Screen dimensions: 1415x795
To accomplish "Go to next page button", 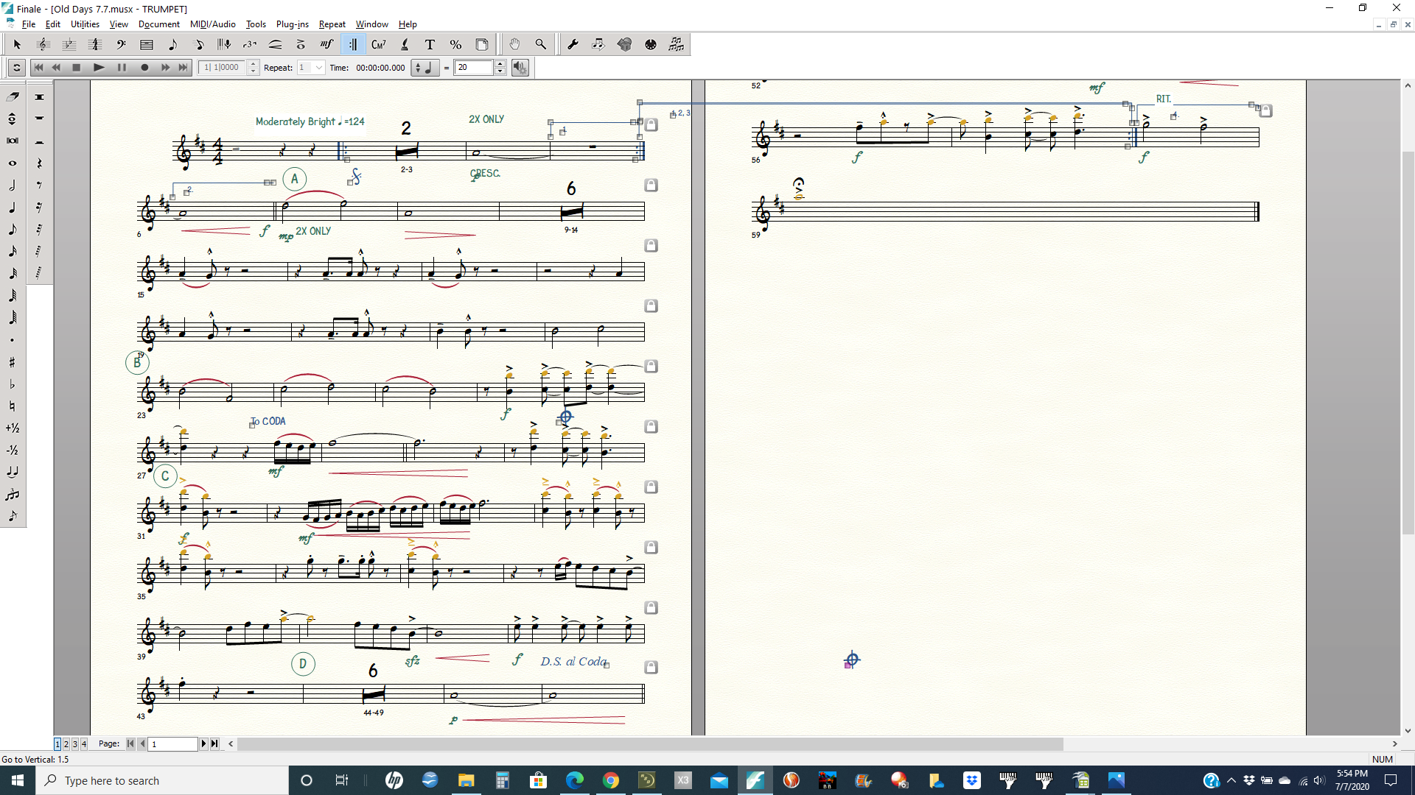I will (x=204, y=744).
